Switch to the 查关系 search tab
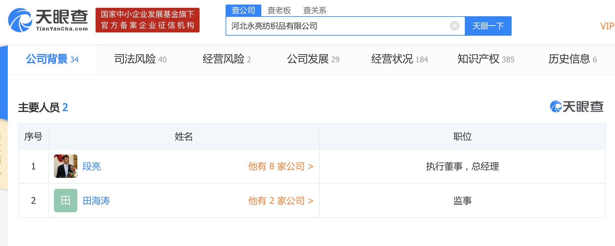Viewport: 615px width, 246px height. coord(315,10)
